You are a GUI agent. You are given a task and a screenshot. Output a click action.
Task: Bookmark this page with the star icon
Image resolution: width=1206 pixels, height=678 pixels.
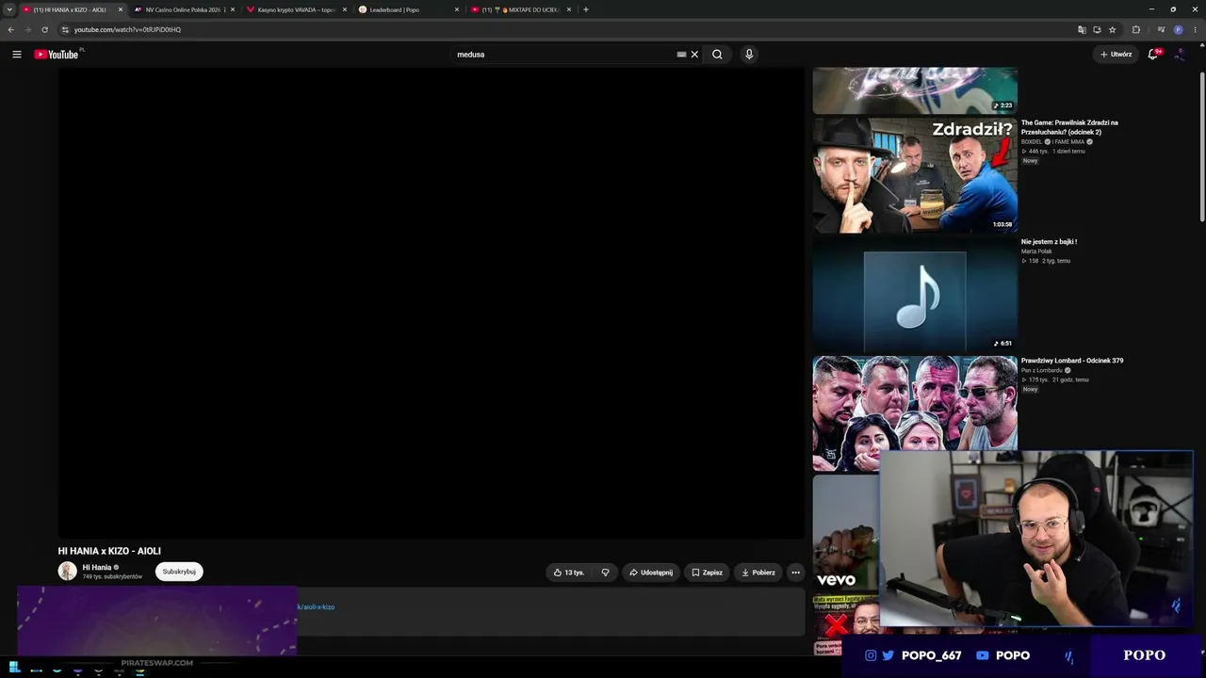pyautogui.click(x=1112, y=29)
